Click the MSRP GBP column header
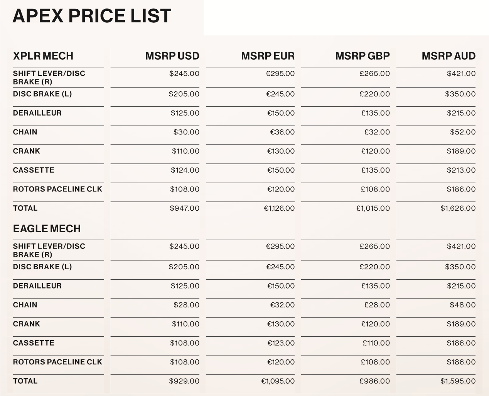The height and width of the screenshot is (396, 489). coord(362,56)
